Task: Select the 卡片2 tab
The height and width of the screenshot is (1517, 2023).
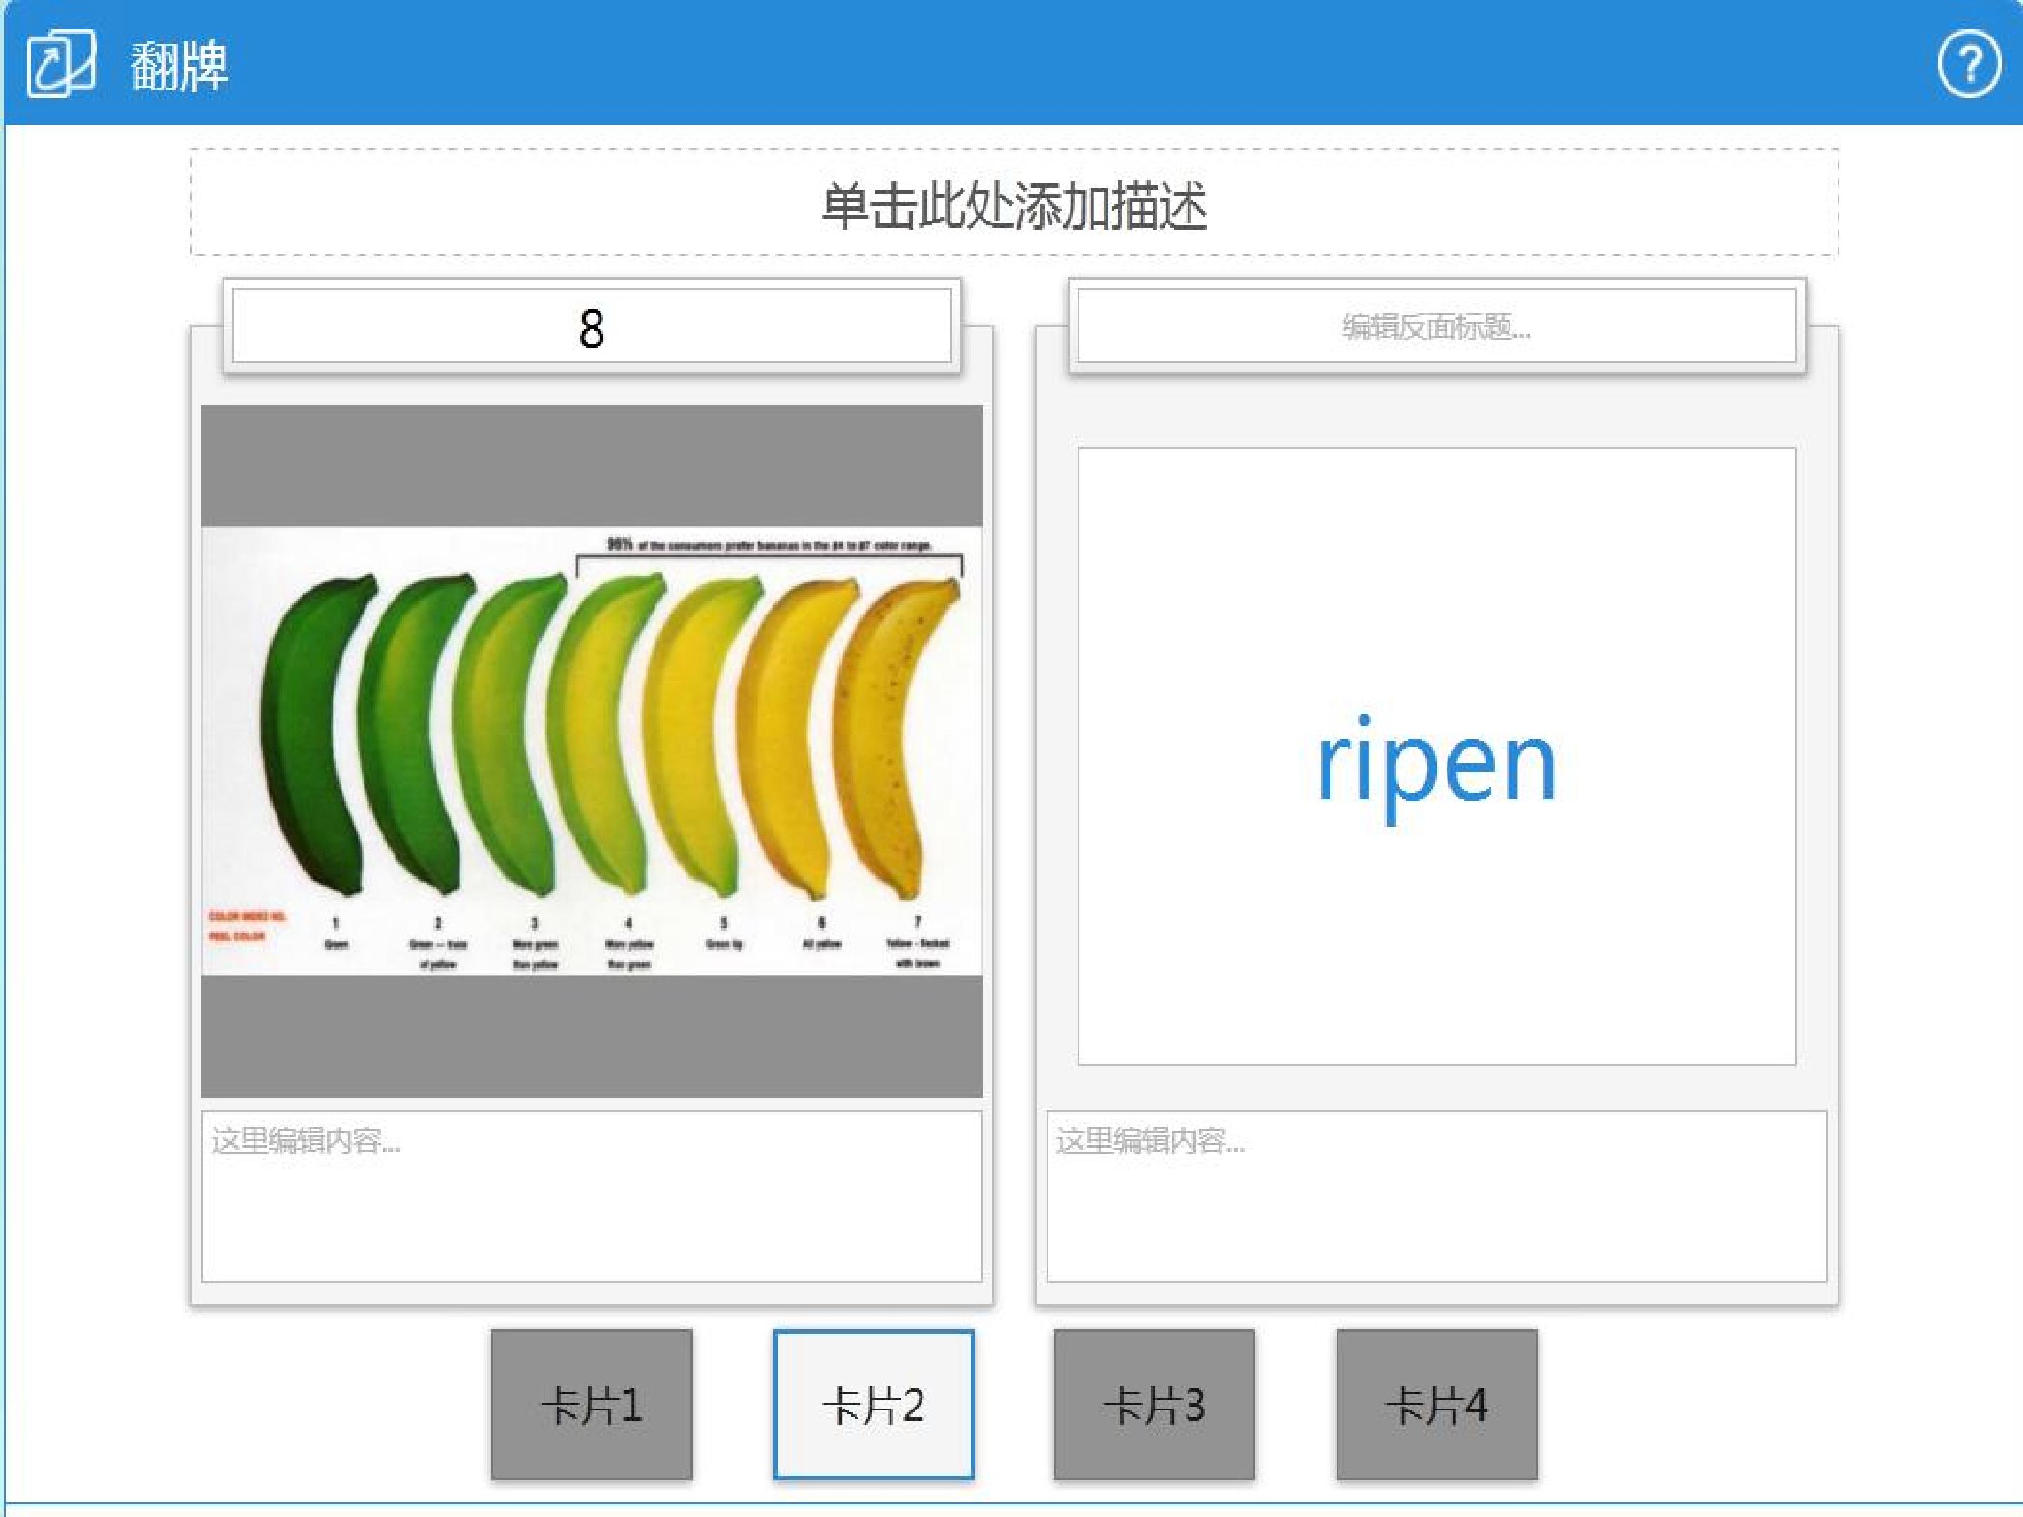Action: (873, 1404)
